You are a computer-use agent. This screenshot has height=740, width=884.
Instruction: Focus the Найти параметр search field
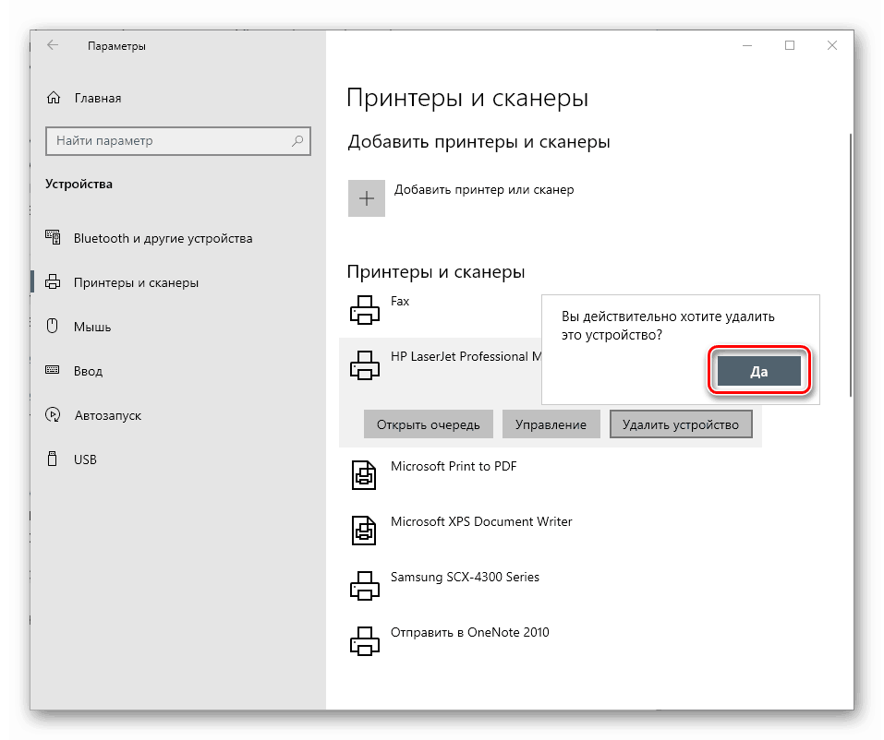click(178, 141)
